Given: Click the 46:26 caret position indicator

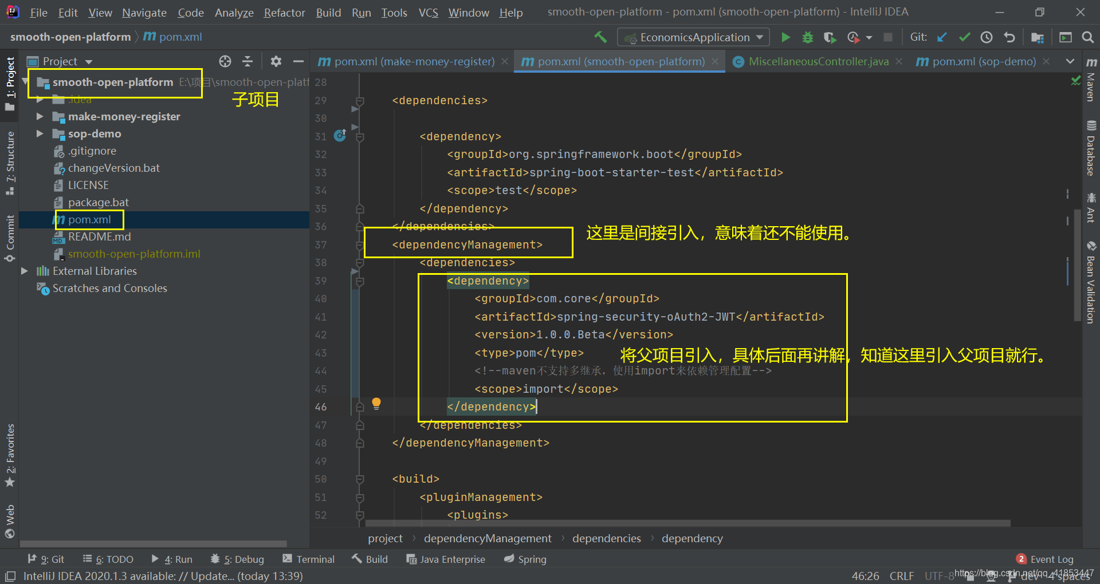Looking at the screenshot, I should click(865, 576).
